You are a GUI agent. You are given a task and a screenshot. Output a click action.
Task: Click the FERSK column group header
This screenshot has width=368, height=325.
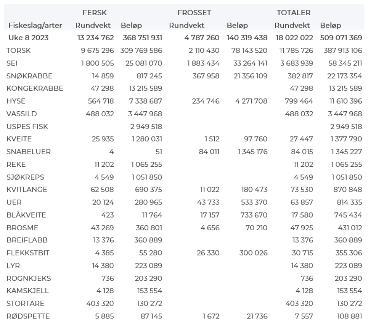point(95,13)
